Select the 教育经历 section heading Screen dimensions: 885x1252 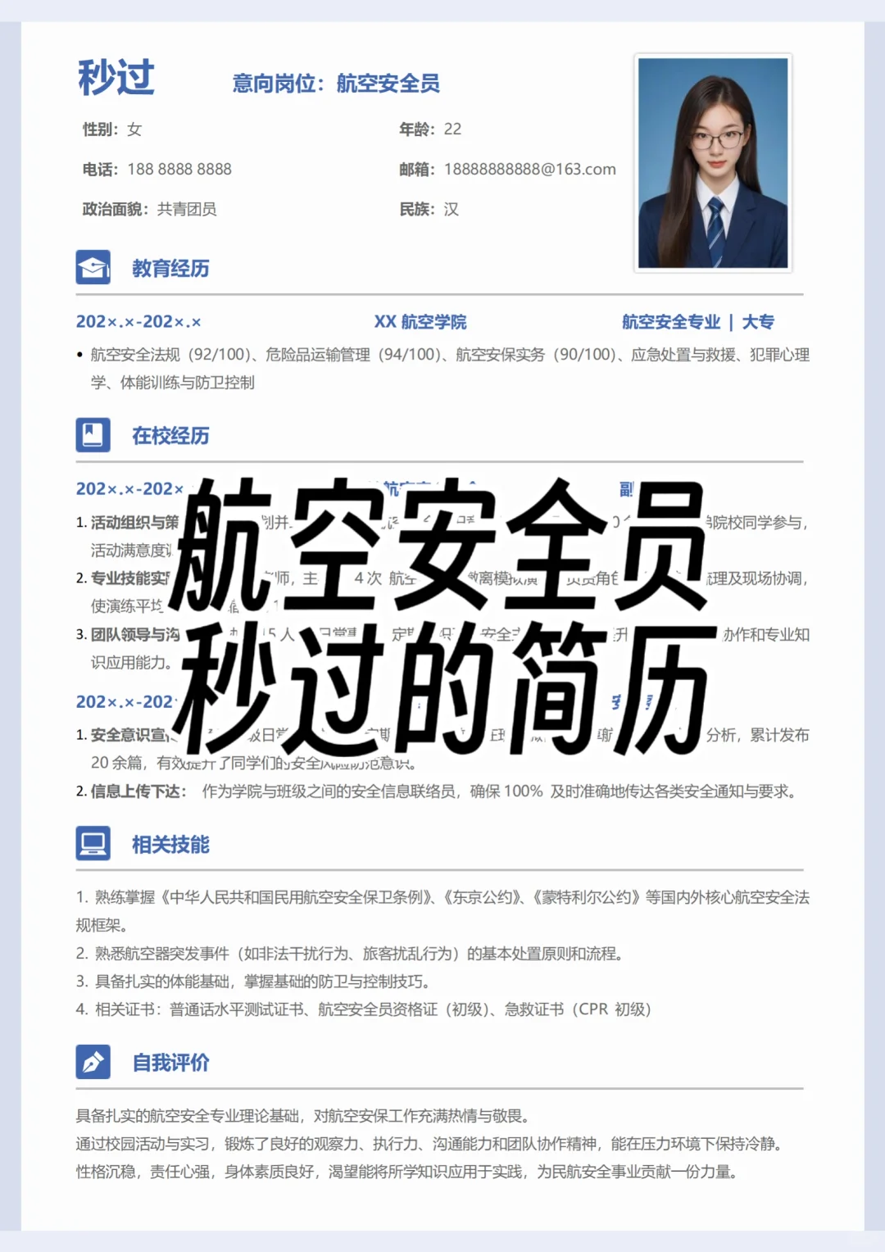click(x=170, y=268)
